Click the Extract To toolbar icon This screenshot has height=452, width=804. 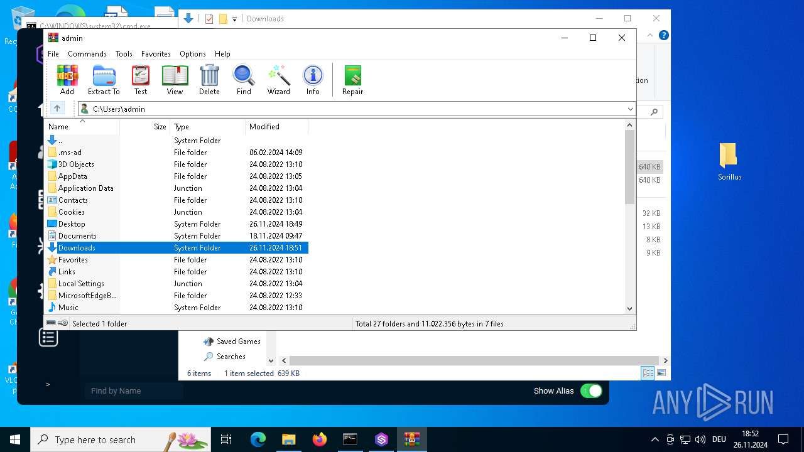pyautogui.click(x=104, y=80)
